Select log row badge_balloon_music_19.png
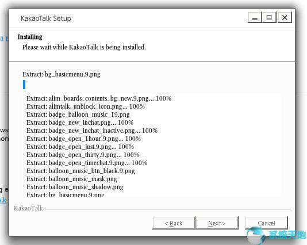 click(x=78, y=114)
